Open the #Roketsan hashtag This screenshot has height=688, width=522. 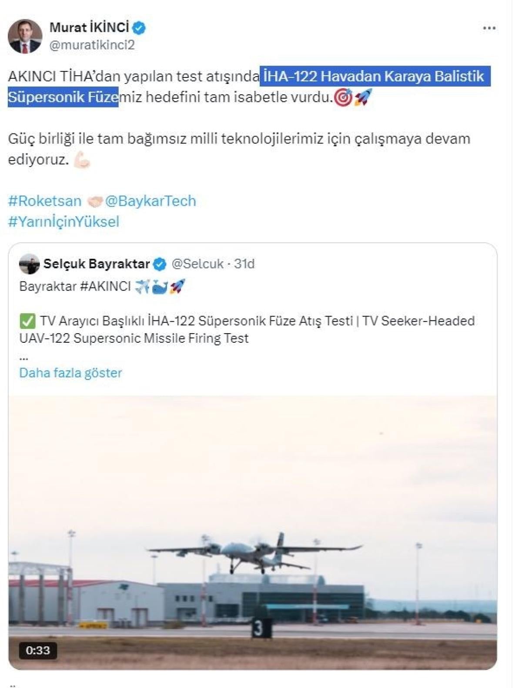point(45,201)
